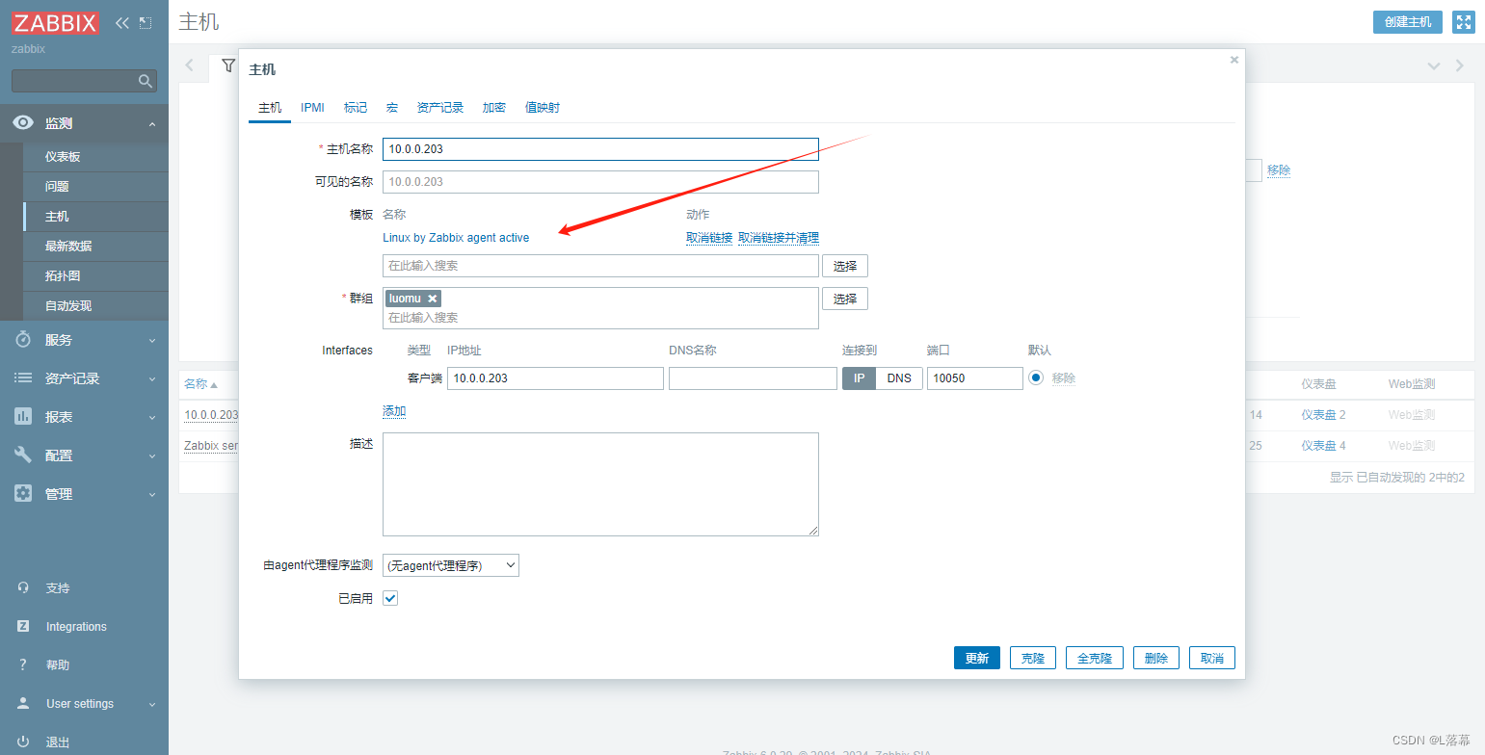Focus the 端口 field showing 10050

point(975,378)
